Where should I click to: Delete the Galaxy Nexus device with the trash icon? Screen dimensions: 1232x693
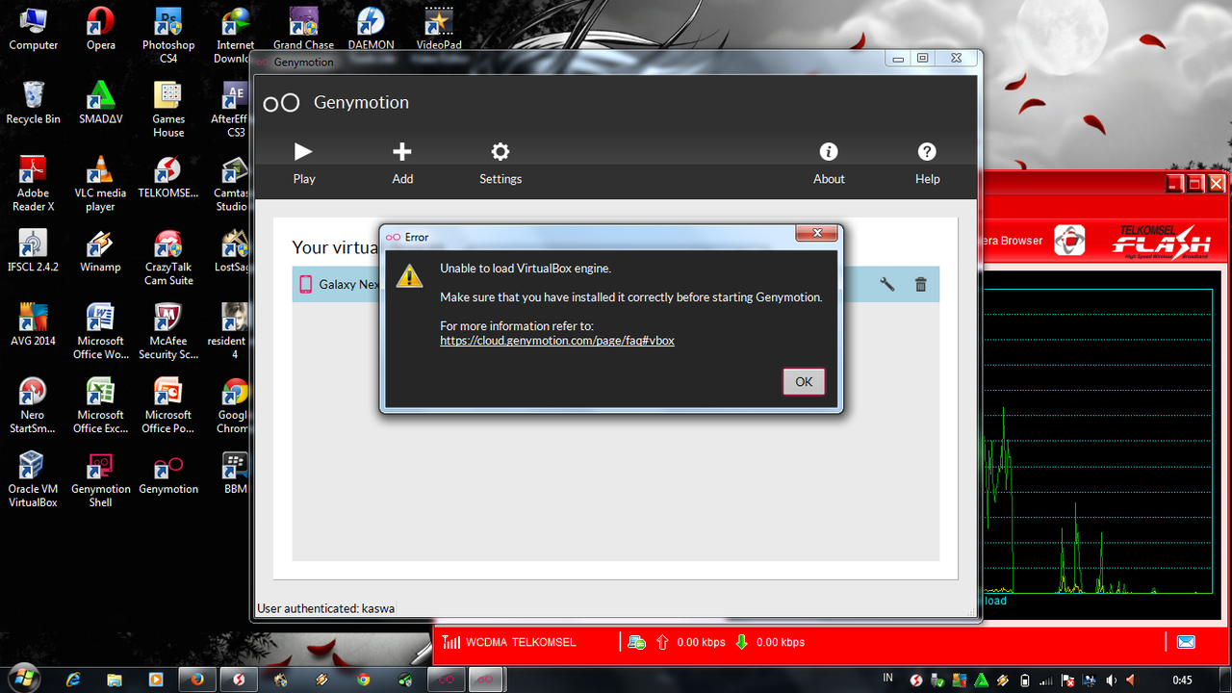tap(921, 284)
